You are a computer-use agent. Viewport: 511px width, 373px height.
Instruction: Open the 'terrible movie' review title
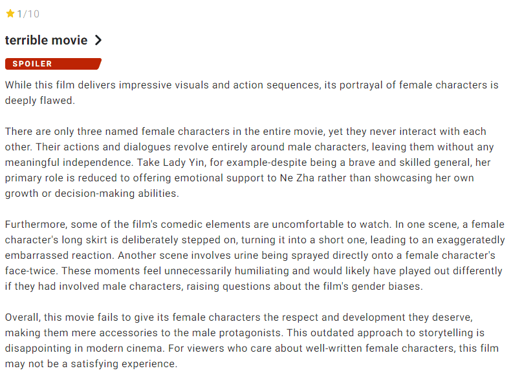tap(46, 40)
